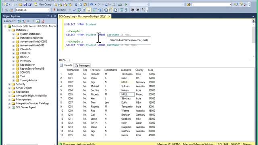Click the New Query toolbar button

tap(43, 4)
